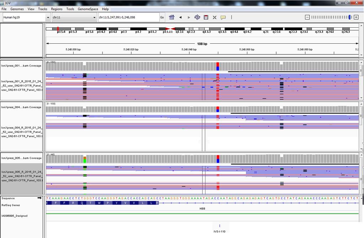This screenshot has width=364, height=238.
Task: Click the Go button
Action: [162, 17]
